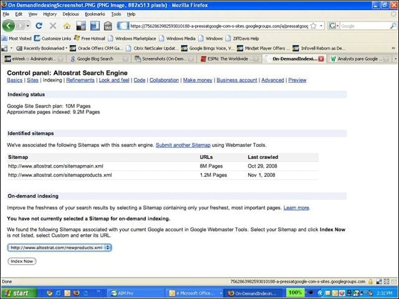Open Most Visited bookmarks
This screenshot has width=399, height=299.
[17, 39]
